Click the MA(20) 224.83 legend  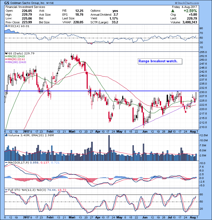tap(15, 56)
